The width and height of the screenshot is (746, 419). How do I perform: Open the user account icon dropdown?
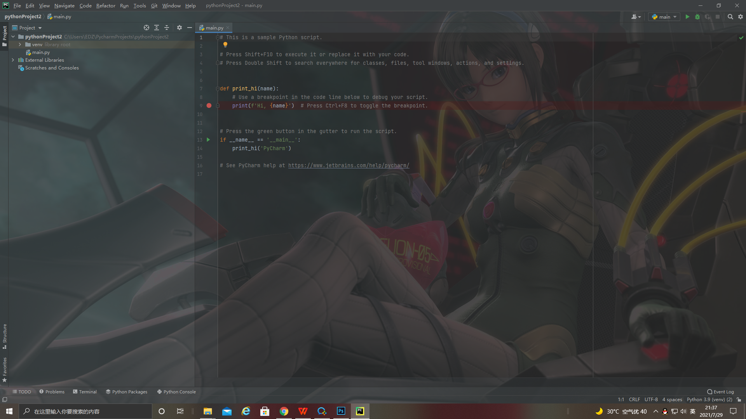(636, 17)
